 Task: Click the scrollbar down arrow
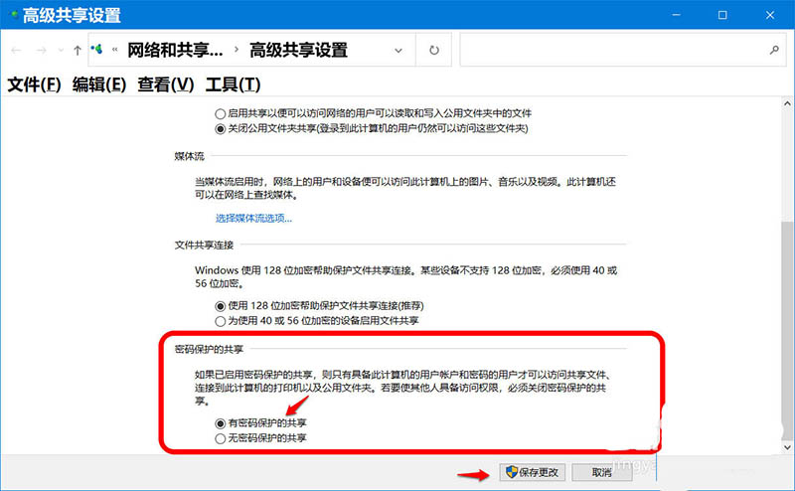[x=787, y=447]
